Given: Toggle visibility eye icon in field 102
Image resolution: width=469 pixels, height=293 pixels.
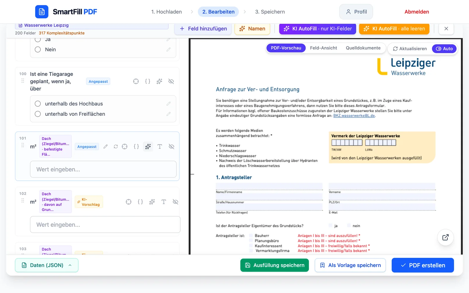Looking at the screenshot, I should [x=175, y=202].
